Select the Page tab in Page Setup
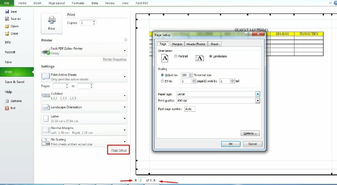Image resolution: width=337 pixels, height=185 pixels. (x=163, y=44)
